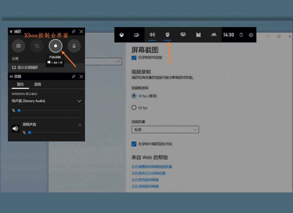This screenshot has height=213, width=293.
Task: Toggle the microphone while recording button
Action: (74, 46)
